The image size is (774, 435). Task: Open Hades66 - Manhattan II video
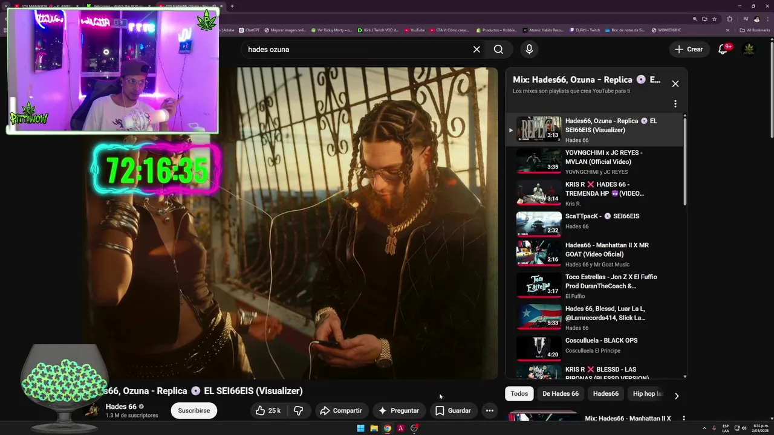tap(595, 254)
